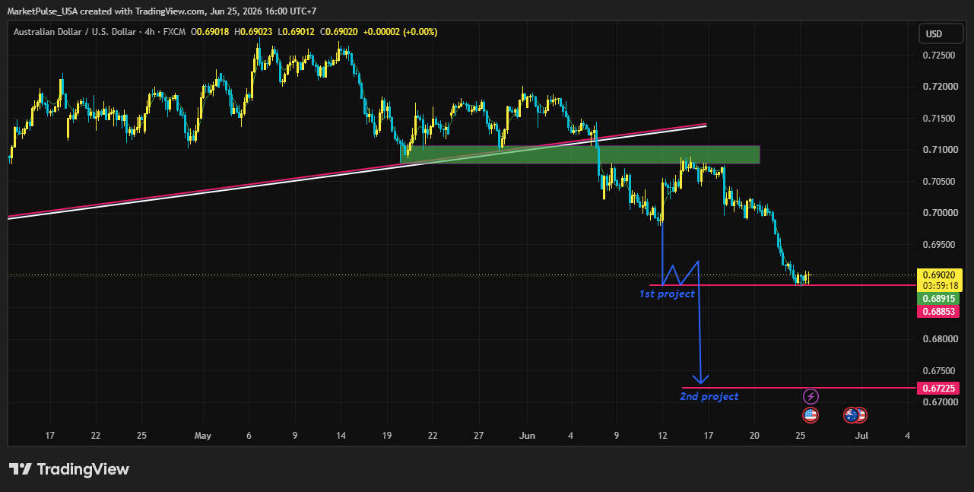Click the 0.69500 price axis label
The height and width of the screenshot is (492, 974).
(x=939, y=245)
